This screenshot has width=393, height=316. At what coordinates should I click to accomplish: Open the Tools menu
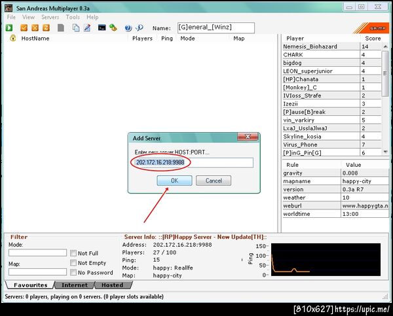pyautogui.click(x=73, y=17)
